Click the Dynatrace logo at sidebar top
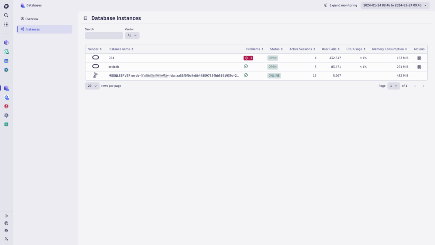The height and width of the screenshot is (245, 435). [6, 6]
